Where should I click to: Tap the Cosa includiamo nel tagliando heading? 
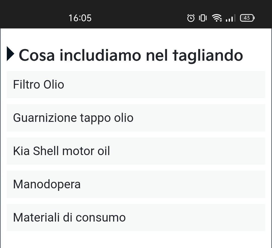pyautogui.click(x=131, y=55)
